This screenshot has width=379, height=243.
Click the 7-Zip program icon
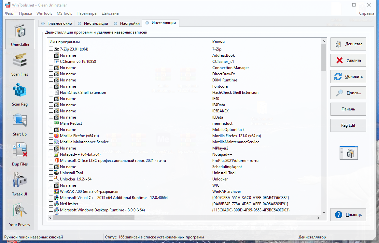tap(57, 49)
